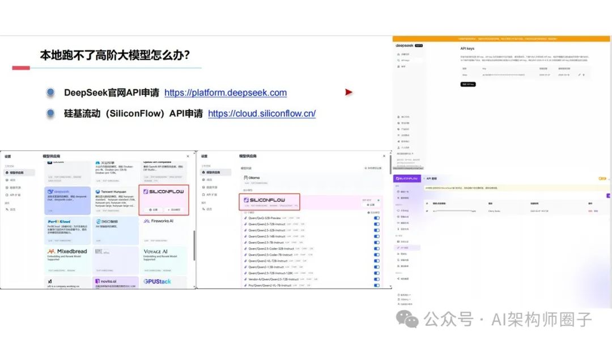
Task: Open the novita.ai provider card
Action: tap(115, 282)
